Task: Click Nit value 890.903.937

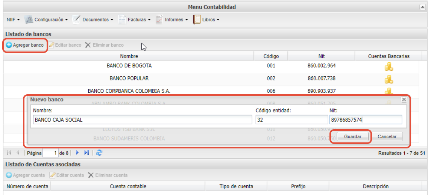Action: (322, 91)
